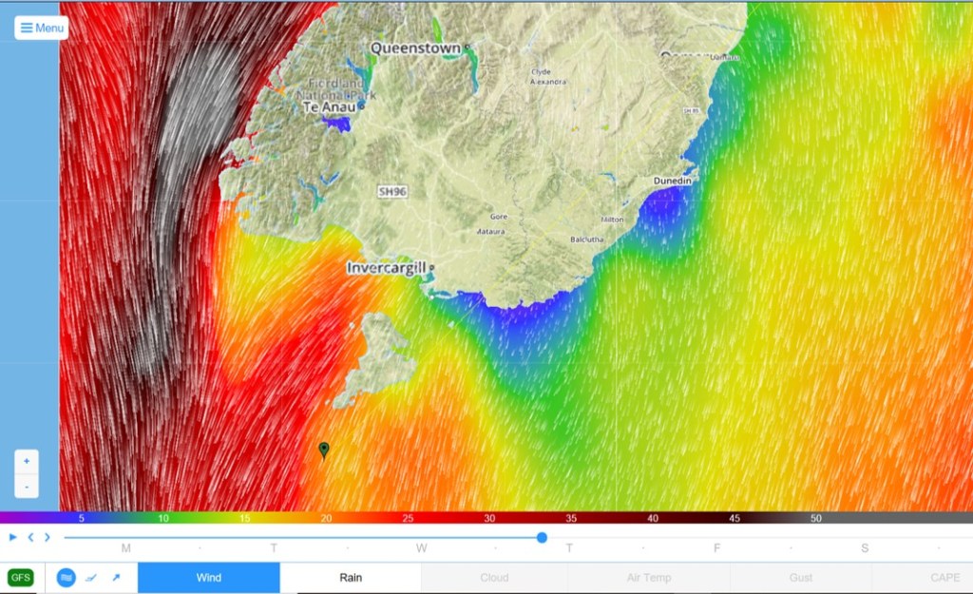Open the GFS model selector
Image resolution: width=973 pixels, height=594 pixels.
coord(21,577)
